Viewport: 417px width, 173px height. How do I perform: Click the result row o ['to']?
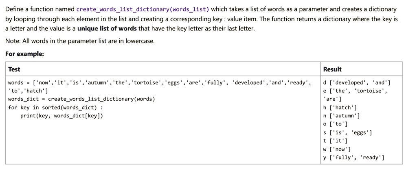tap(336, 124)
